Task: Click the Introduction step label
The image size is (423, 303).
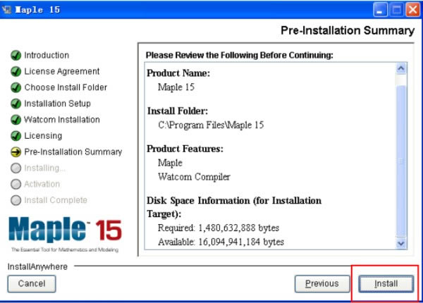Action: point(47,55)
